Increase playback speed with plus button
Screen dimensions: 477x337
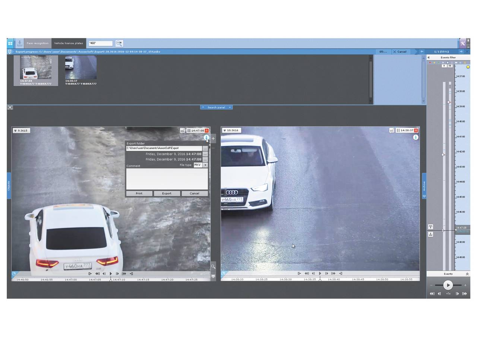[x=465, y=286]
